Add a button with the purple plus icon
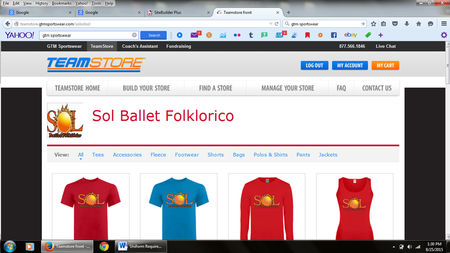The height and width of the screenshot is (253, 450). click(x=381, y=35)
